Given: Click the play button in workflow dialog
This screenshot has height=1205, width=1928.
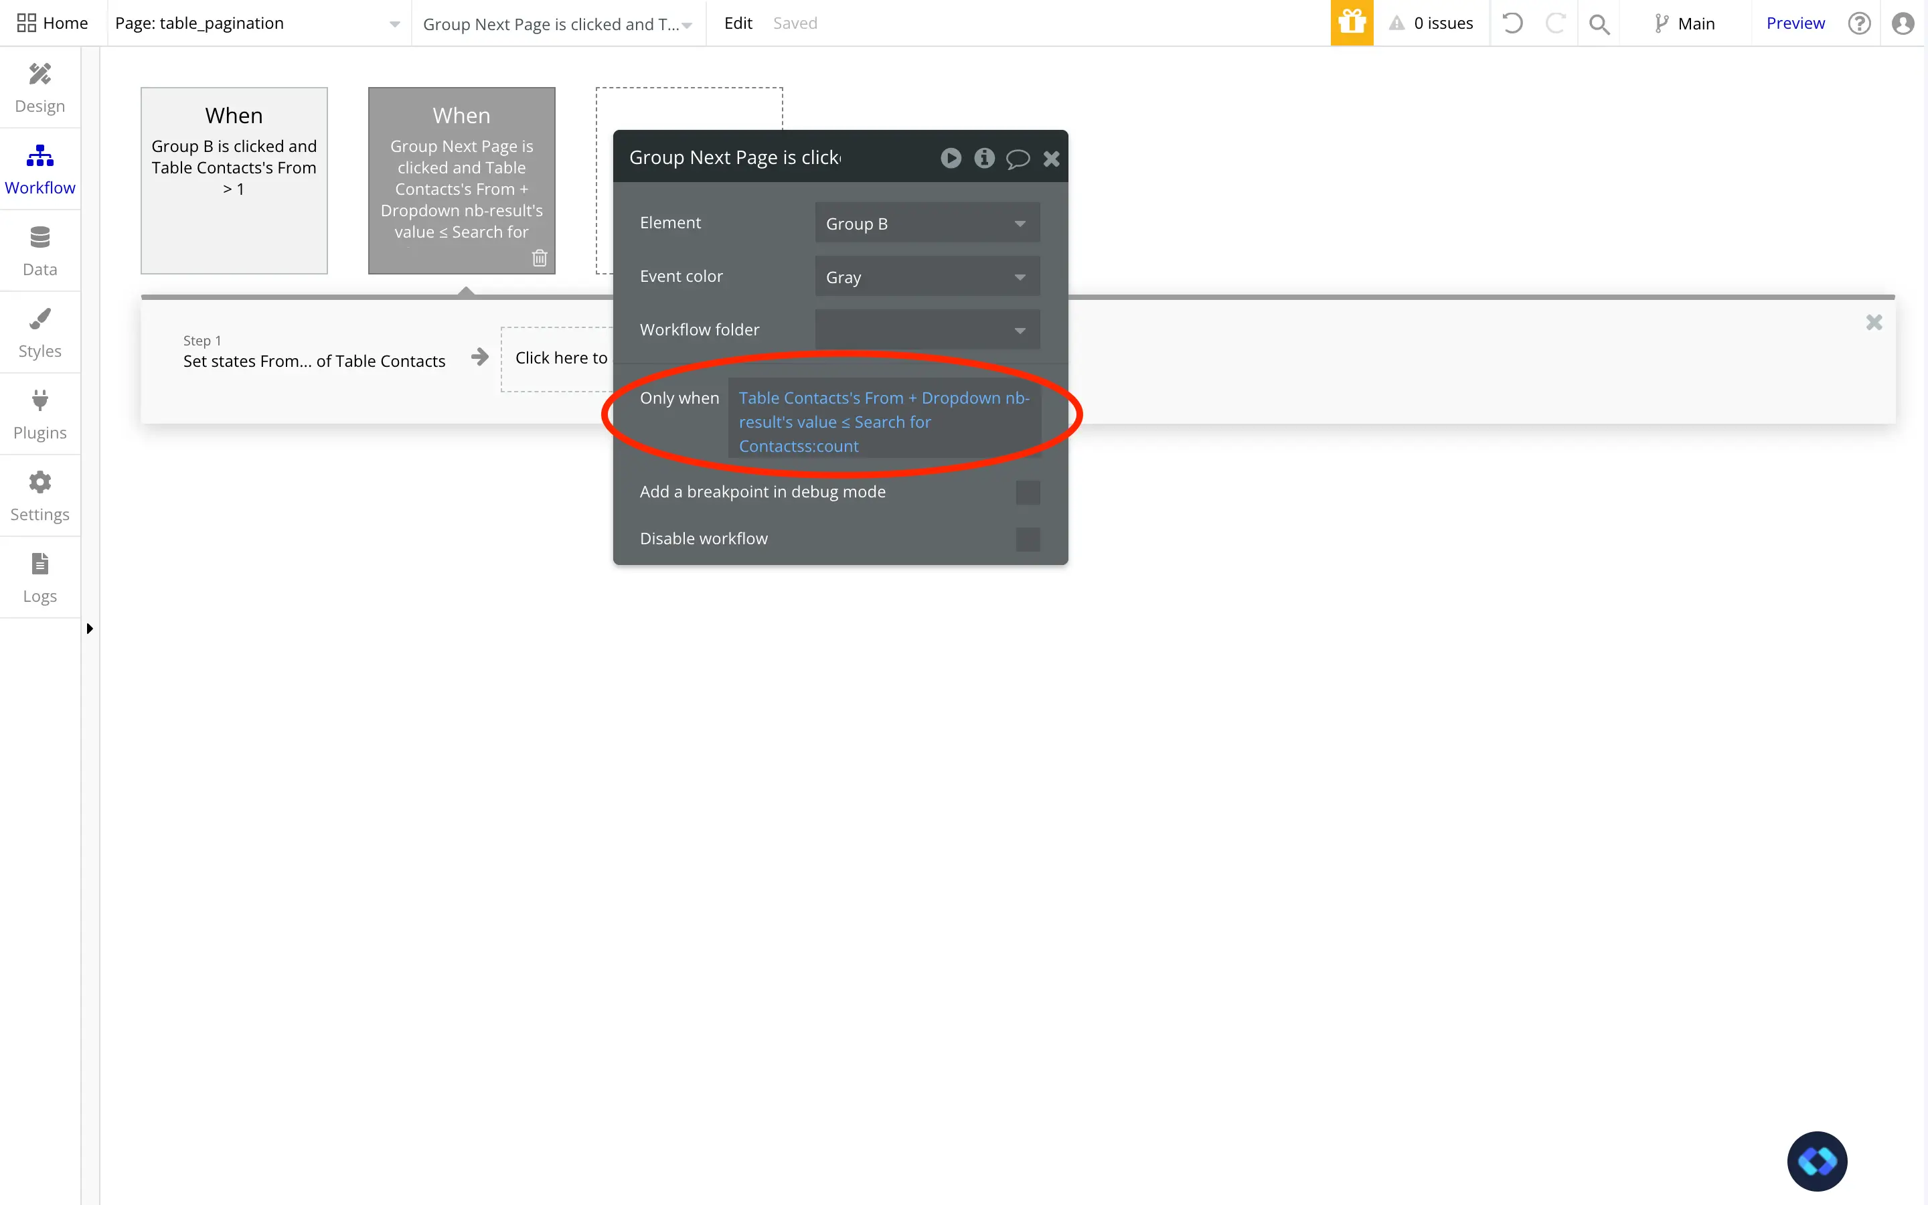Looking at the screenshot, I should (x=951, y=157).
